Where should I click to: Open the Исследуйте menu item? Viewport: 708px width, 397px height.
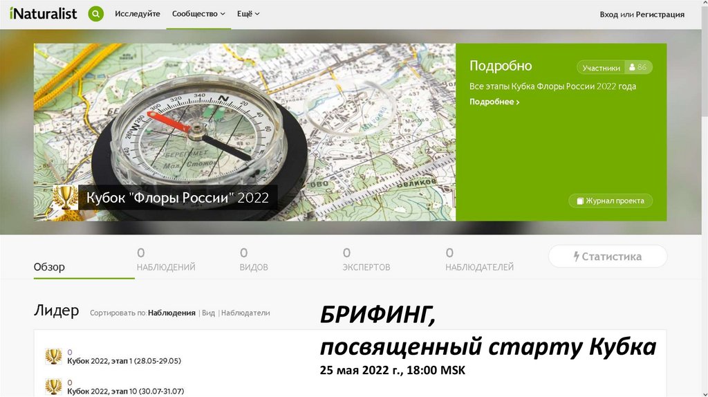pyautogui.click(x=138, y=14)
